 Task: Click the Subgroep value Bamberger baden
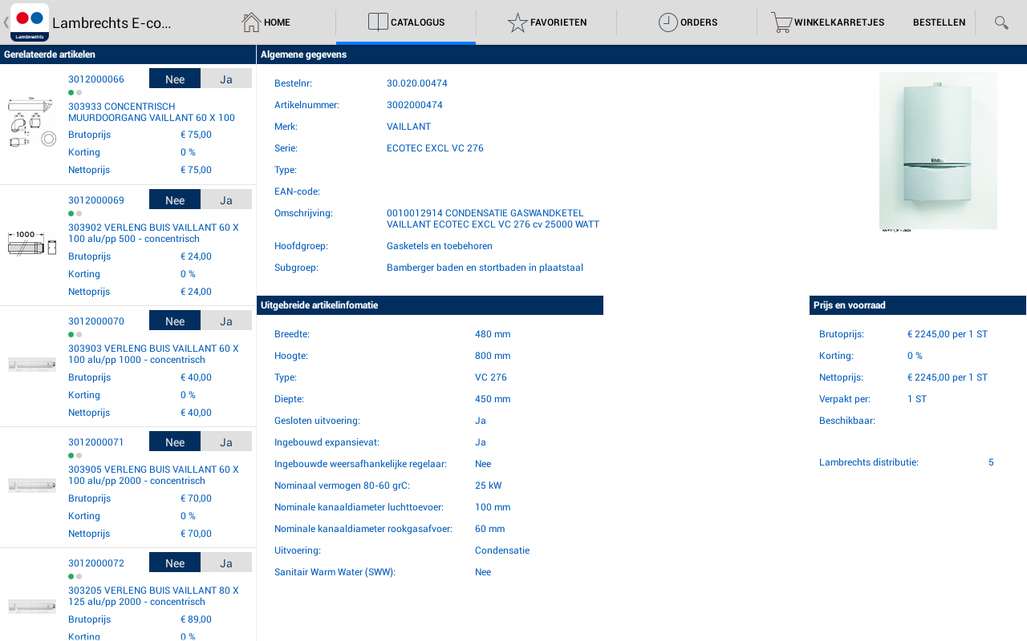[485, 268]
